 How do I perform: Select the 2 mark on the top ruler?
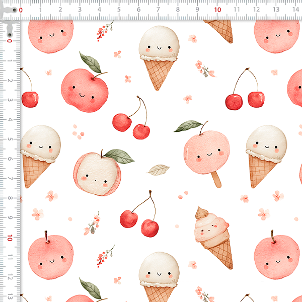click(x=60, y=10)
